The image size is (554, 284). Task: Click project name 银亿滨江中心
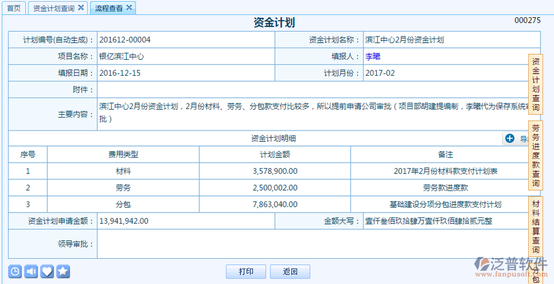[121, 57]
